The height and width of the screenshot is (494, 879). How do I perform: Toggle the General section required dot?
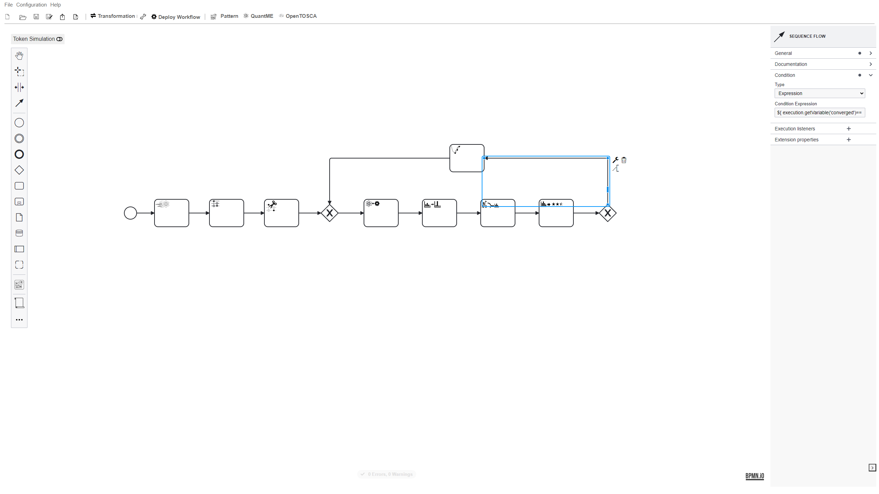(860, 53)
